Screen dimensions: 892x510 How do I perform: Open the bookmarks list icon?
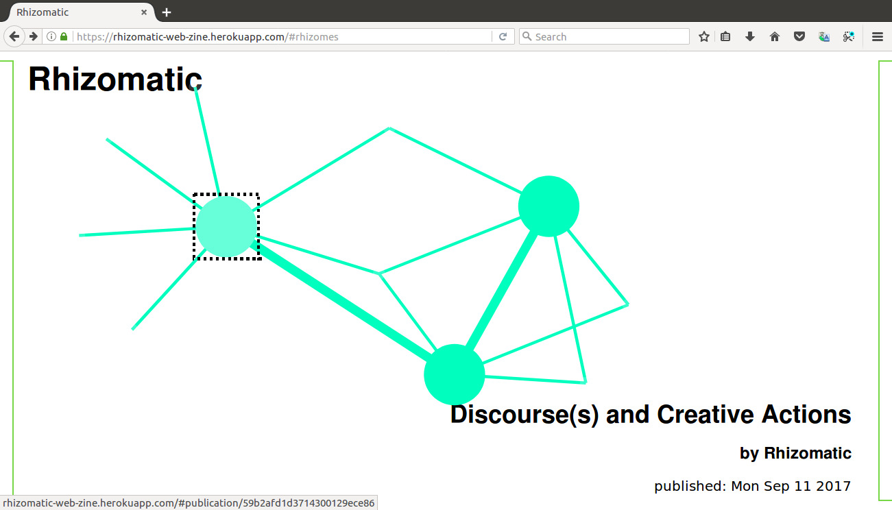coord(725,37)
